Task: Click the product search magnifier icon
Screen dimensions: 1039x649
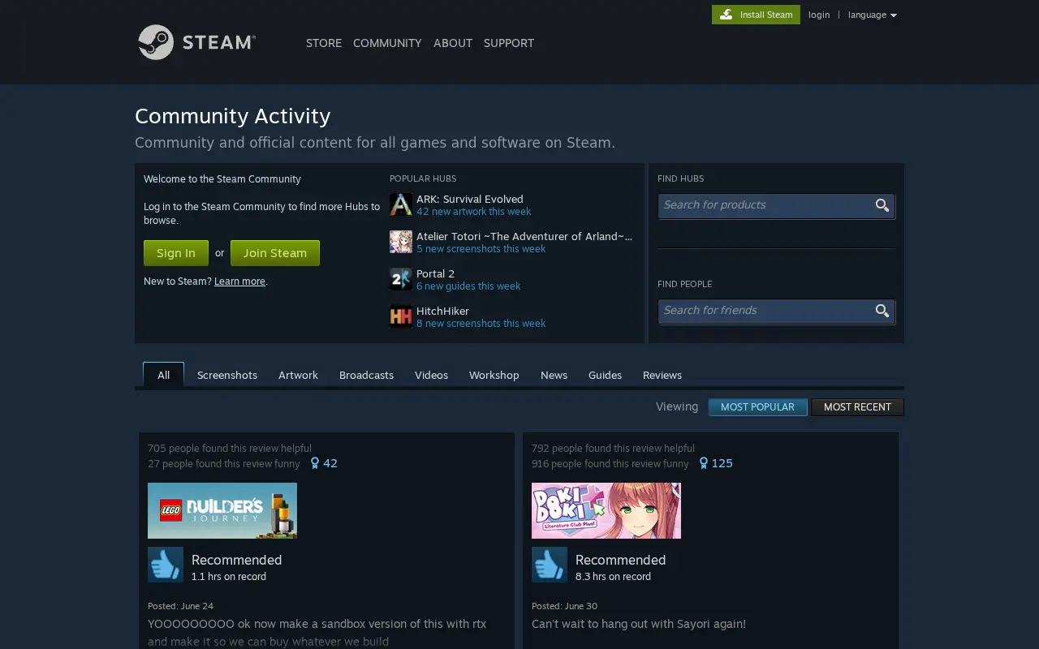Action: pos(882,205)
